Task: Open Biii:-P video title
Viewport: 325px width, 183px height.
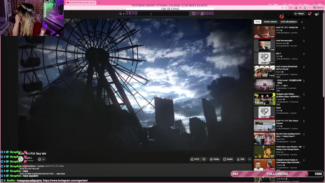Action: point(279,54)
